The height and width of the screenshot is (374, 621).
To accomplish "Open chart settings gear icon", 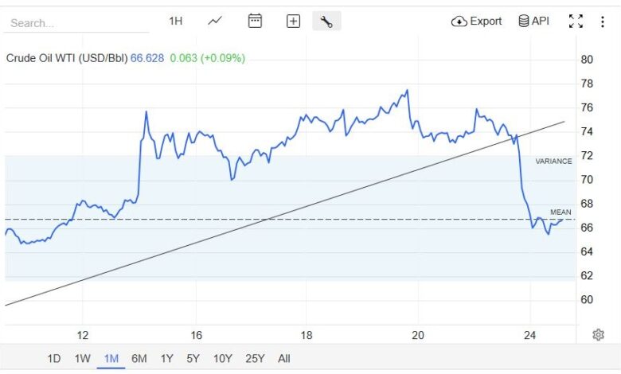I will point(598,335).
